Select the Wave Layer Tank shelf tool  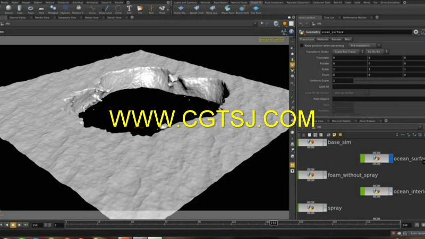pyautogui.click(x=211, y=9)
